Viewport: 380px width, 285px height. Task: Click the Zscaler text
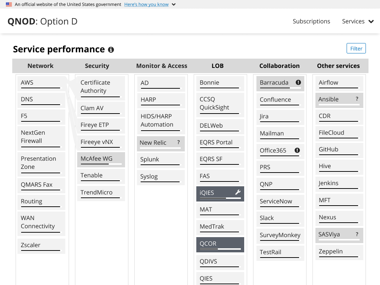point(30,245)
